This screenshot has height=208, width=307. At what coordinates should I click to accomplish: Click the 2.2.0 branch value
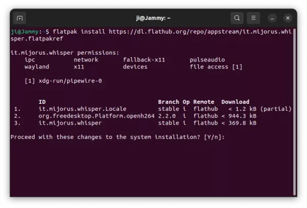167,116
